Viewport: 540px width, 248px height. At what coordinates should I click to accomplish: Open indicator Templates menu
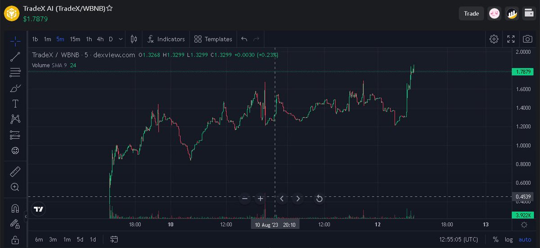[213, 39]
